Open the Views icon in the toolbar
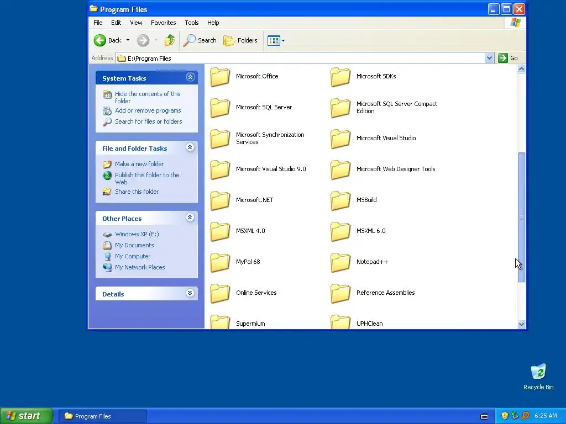The height and width of the screenshot is (424, 566). pos(274,41)
